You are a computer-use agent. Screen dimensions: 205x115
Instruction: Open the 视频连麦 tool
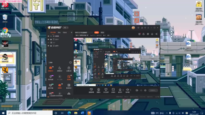pyautogui.click(x=50, y=78)
